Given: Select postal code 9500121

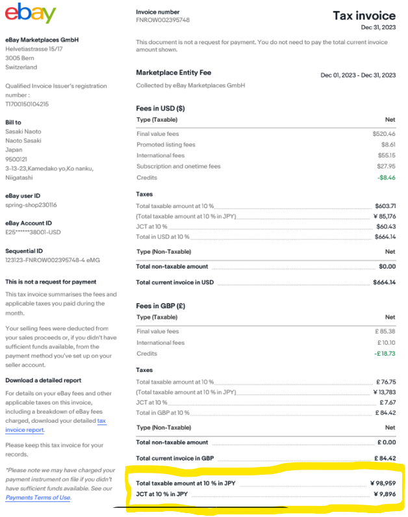Looking at the screenshot, I should pos(16,159).
